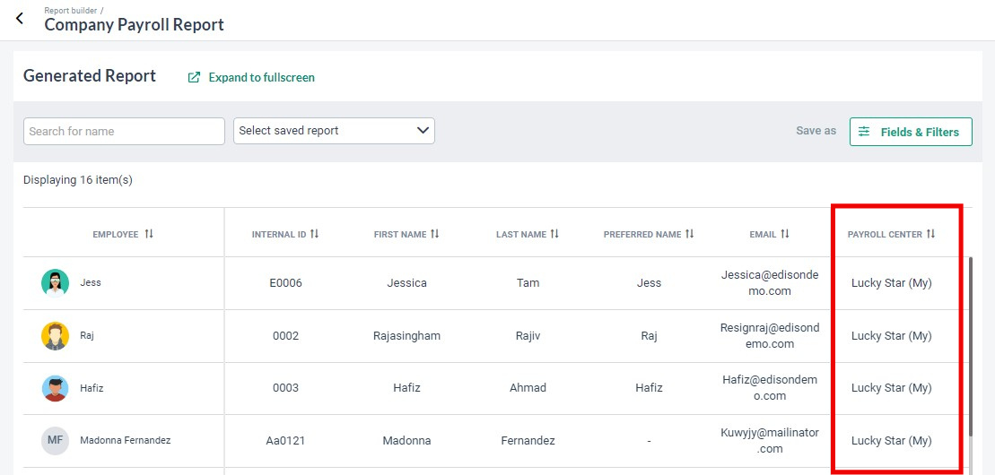Sort by Employee column arrows

(x=149, y=234)
